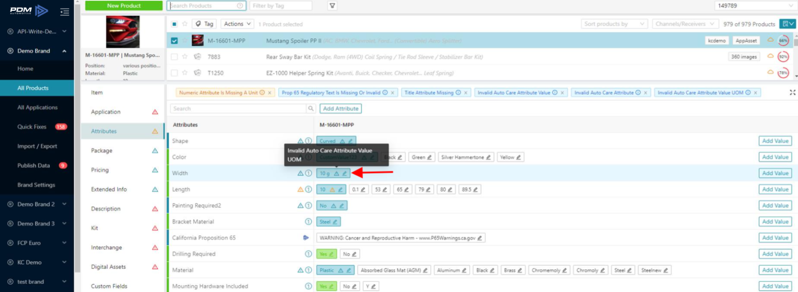Viewport: 798px width, 292px height.
Task: Click the info icon on Title Attribute Missing chip
Action: (x=458, y=93)
